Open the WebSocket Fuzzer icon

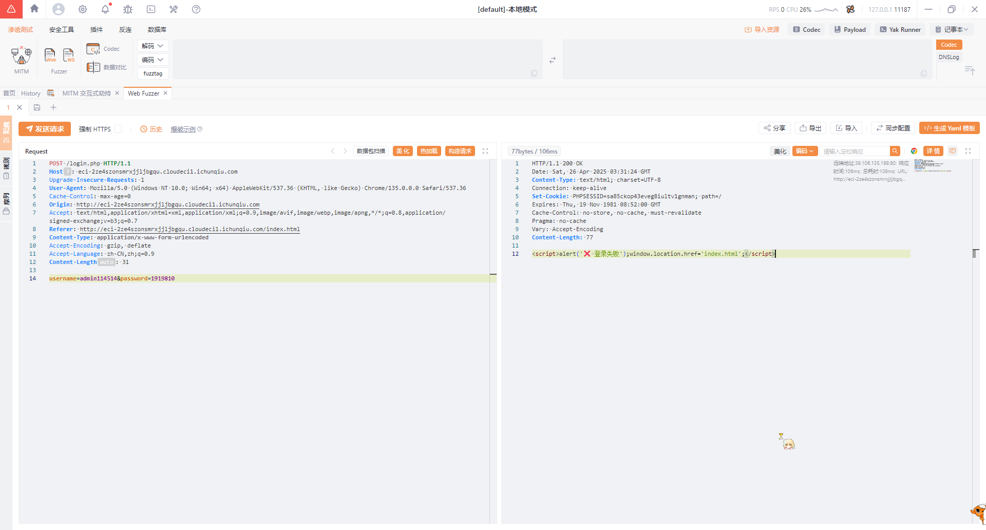pos(68,55)
